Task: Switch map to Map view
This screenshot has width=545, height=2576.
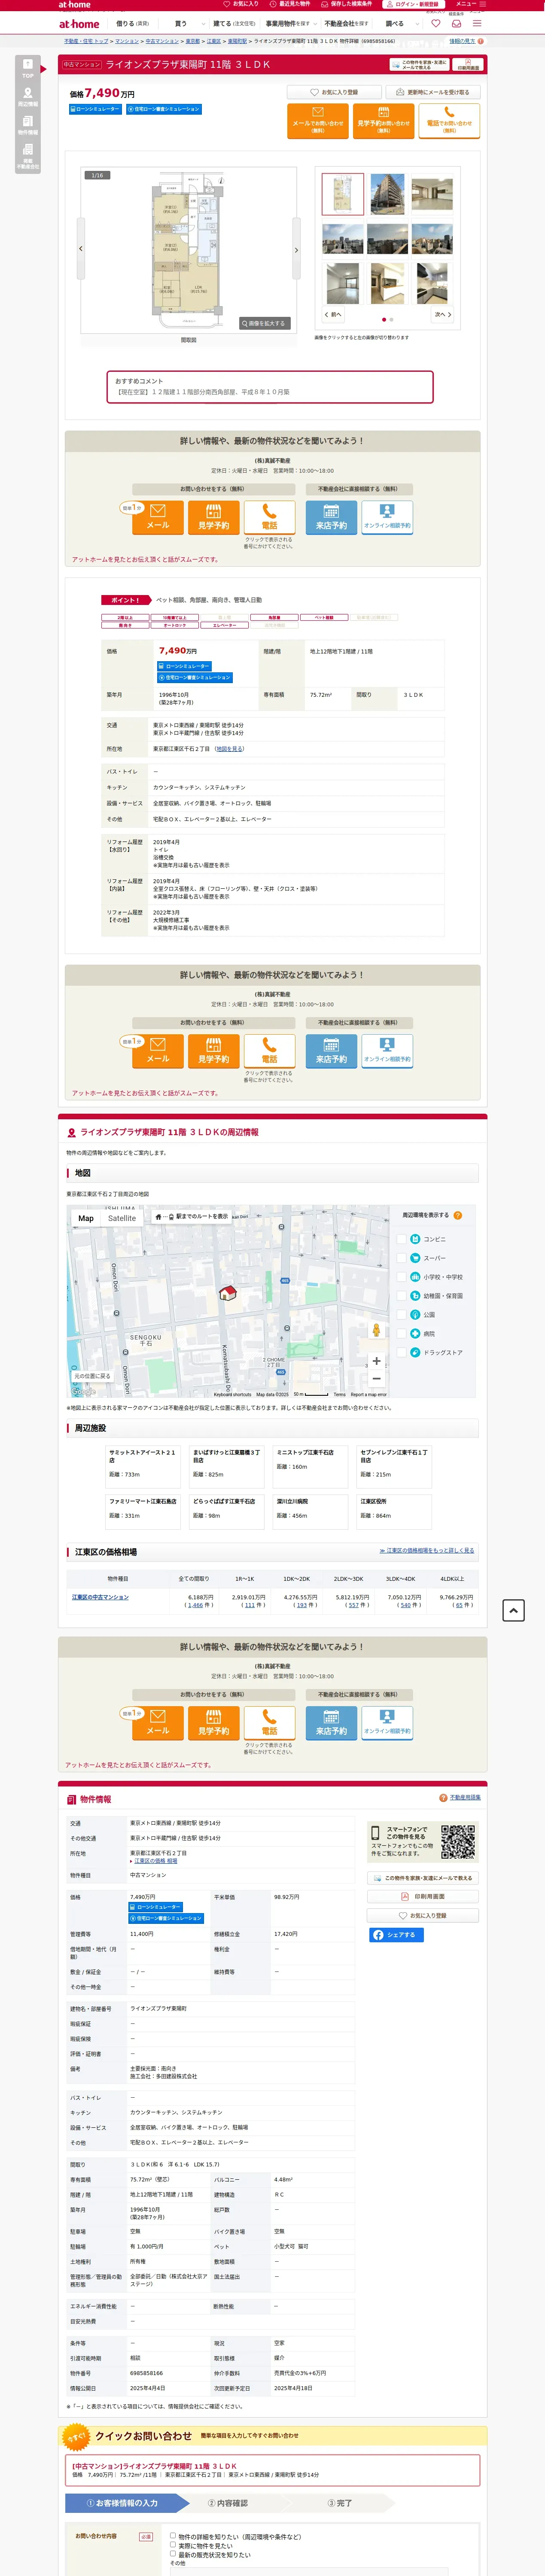Action: click(86, 1218)
